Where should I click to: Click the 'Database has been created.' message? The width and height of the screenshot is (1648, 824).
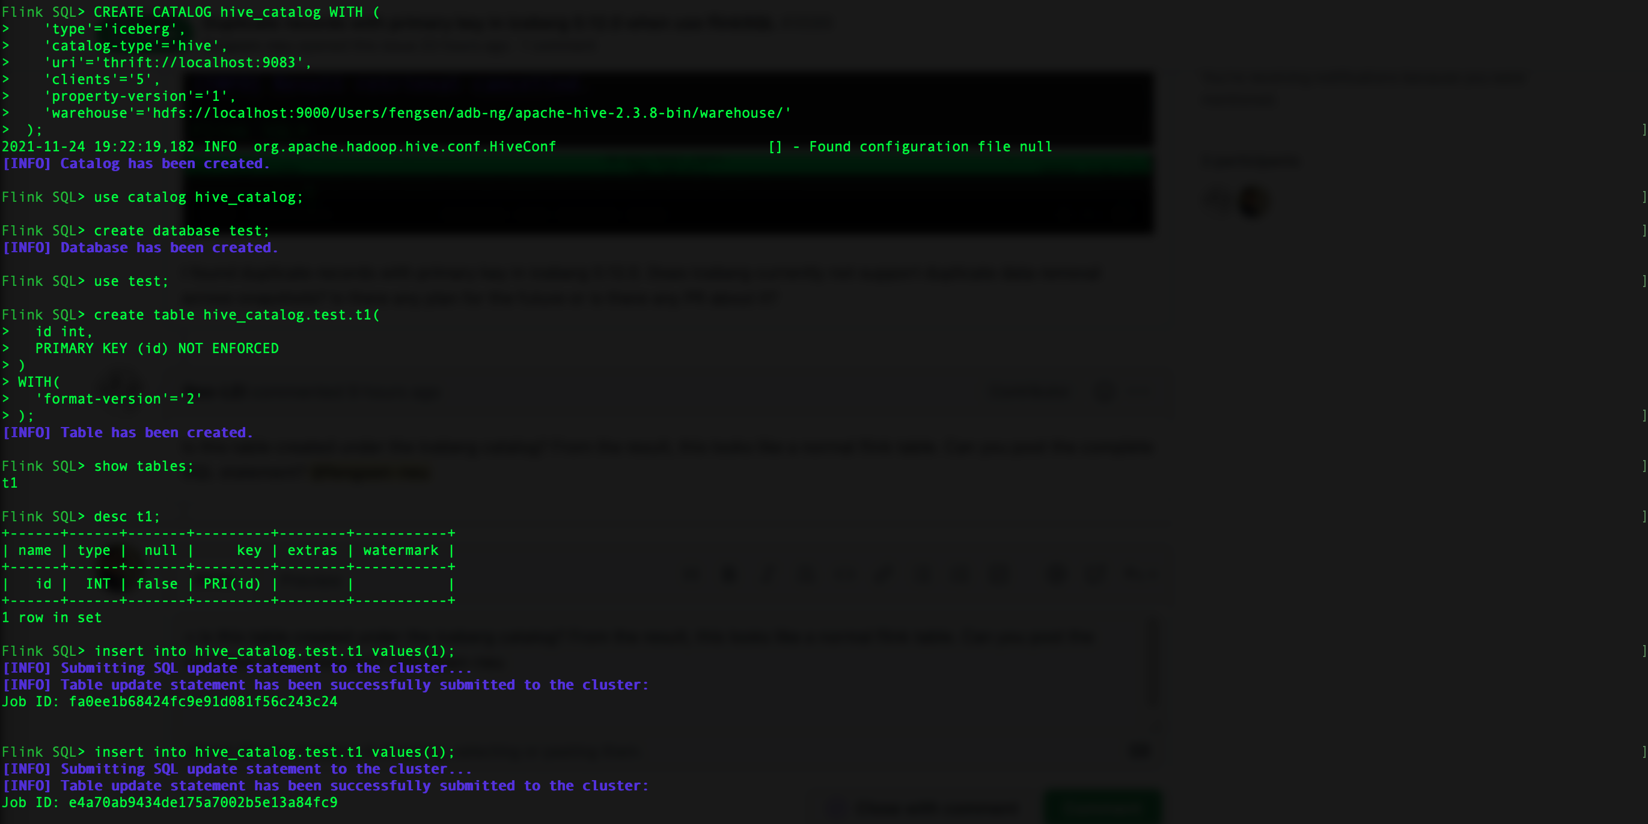[x=169, y=247]
